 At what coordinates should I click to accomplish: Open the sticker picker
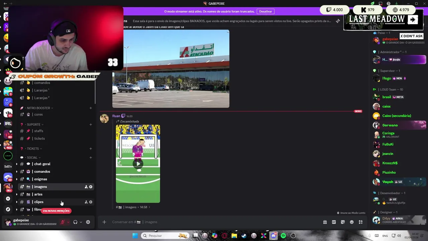click(343, 222)
